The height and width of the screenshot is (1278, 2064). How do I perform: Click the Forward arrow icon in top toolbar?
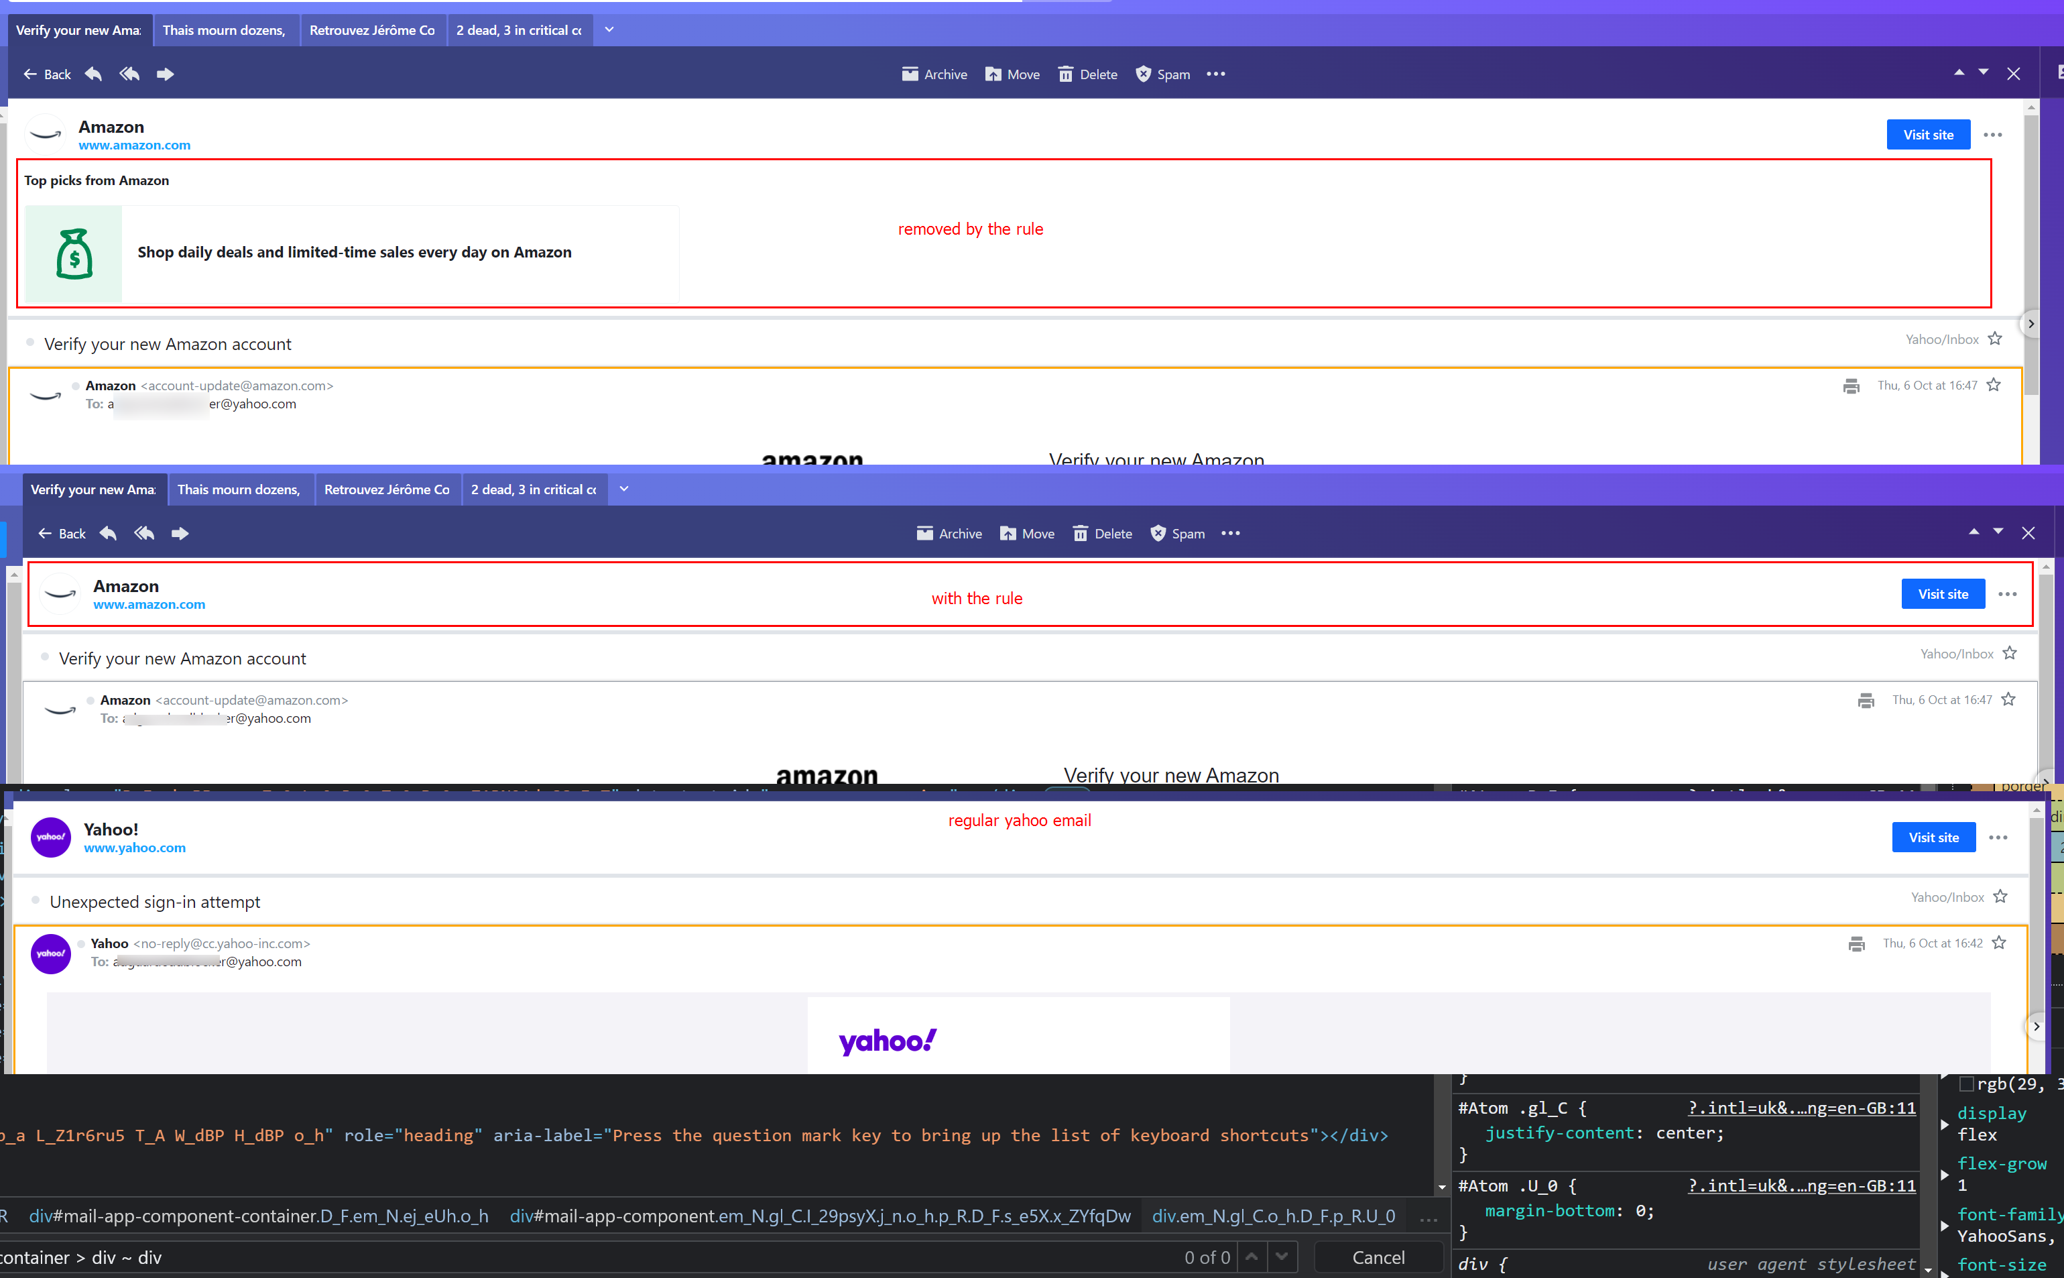tap(166, 74)
